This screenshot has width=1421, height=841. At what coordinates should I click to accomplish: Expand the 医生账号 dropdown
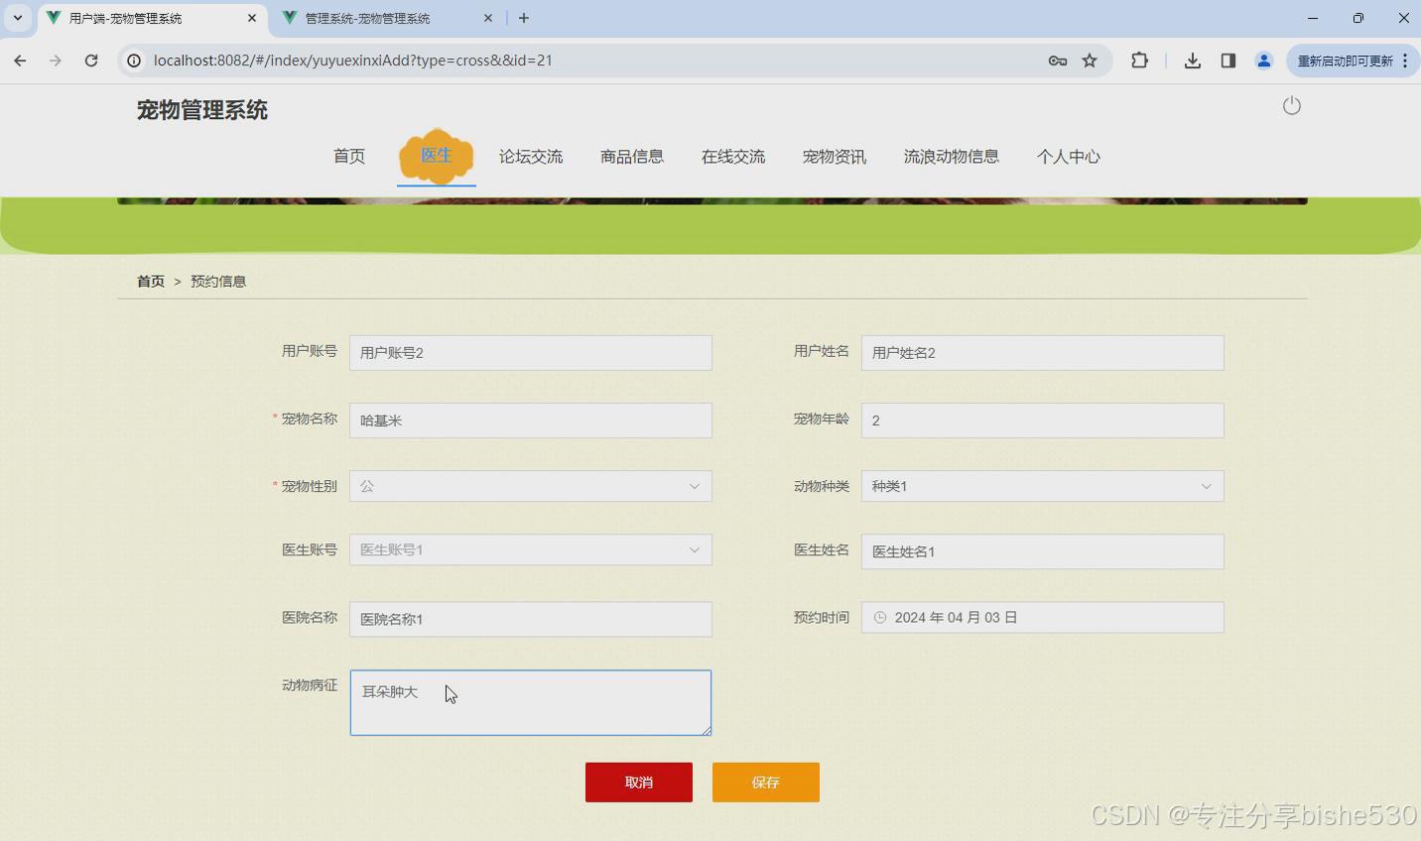pyautogui.click(x=694, y=549)
